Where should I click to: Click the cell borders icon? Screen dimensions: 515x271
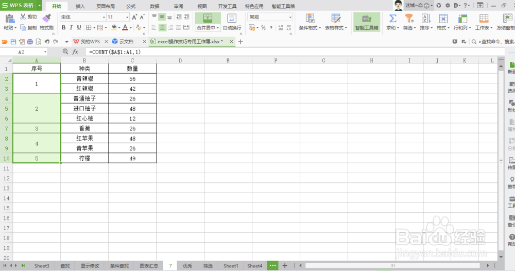pyautogui.click(x=89, y=28)
